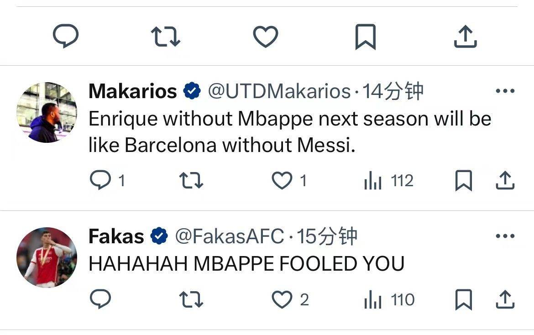
Task: Open @FakasAFC profile handle
Action: [230, 236]
